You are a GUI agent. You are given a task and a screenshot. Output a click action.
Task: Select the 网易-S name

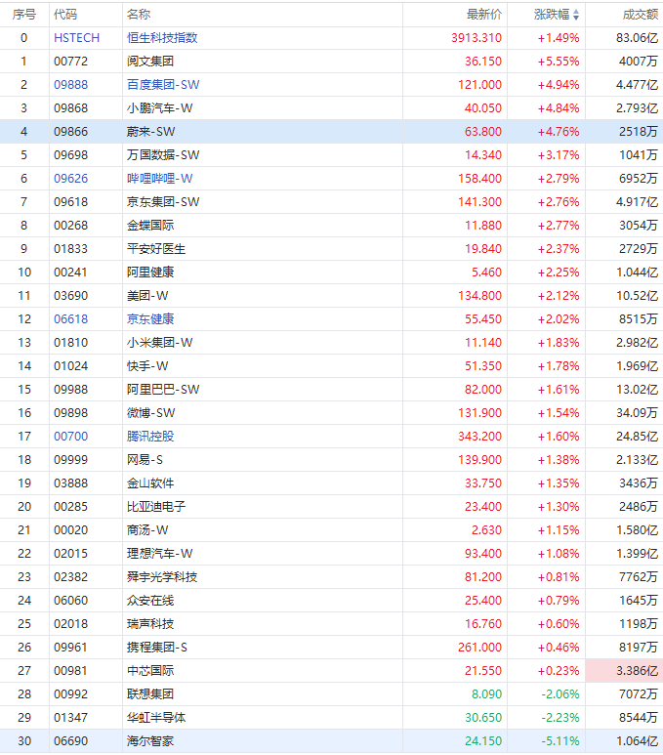145,460
